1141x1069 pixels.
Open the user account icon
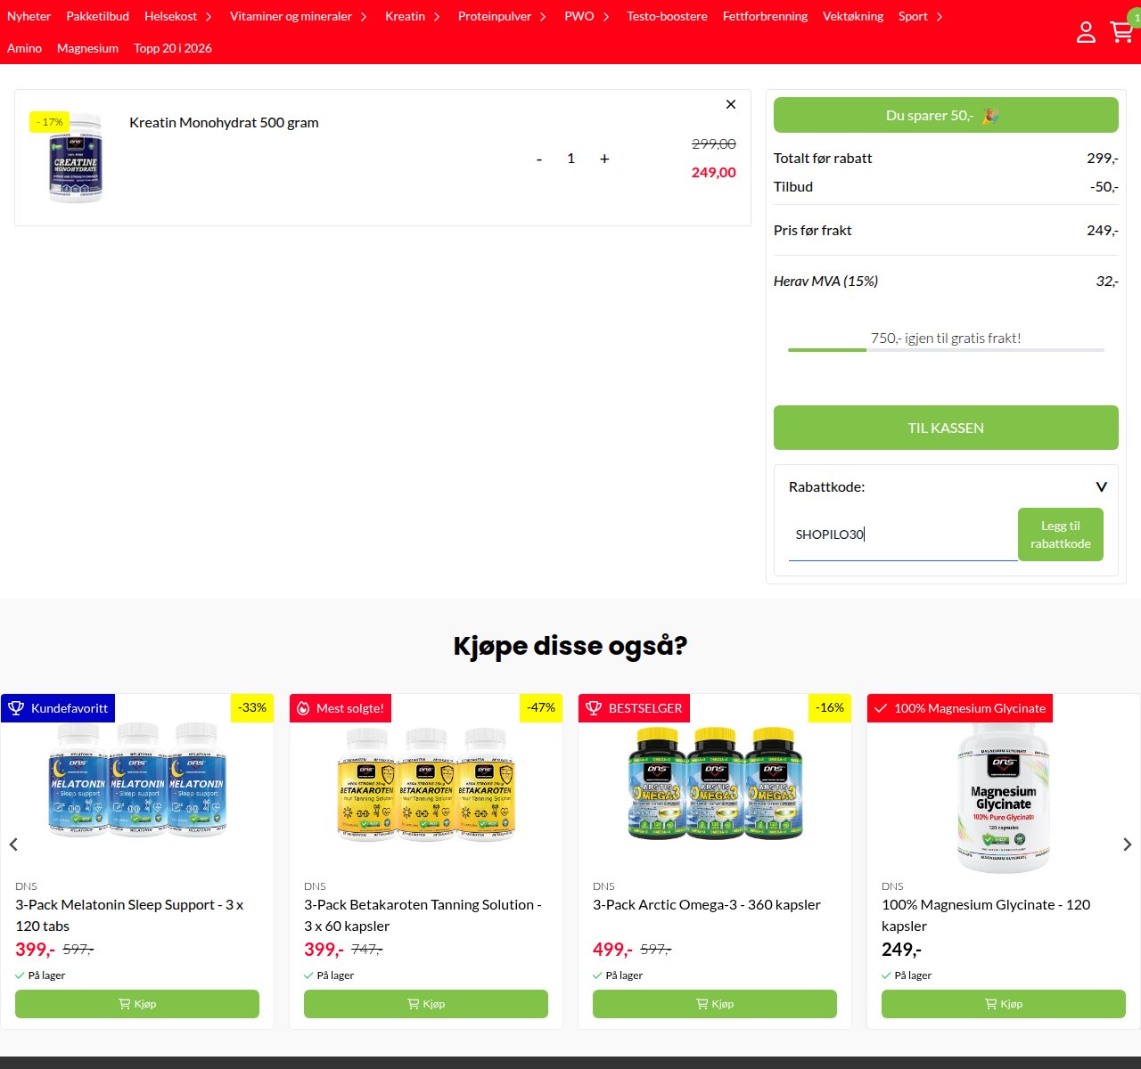1086,32
